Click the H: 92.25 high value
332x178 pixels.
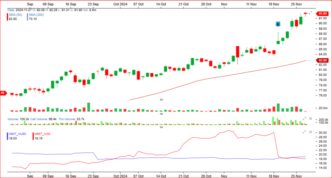(52, 10)
